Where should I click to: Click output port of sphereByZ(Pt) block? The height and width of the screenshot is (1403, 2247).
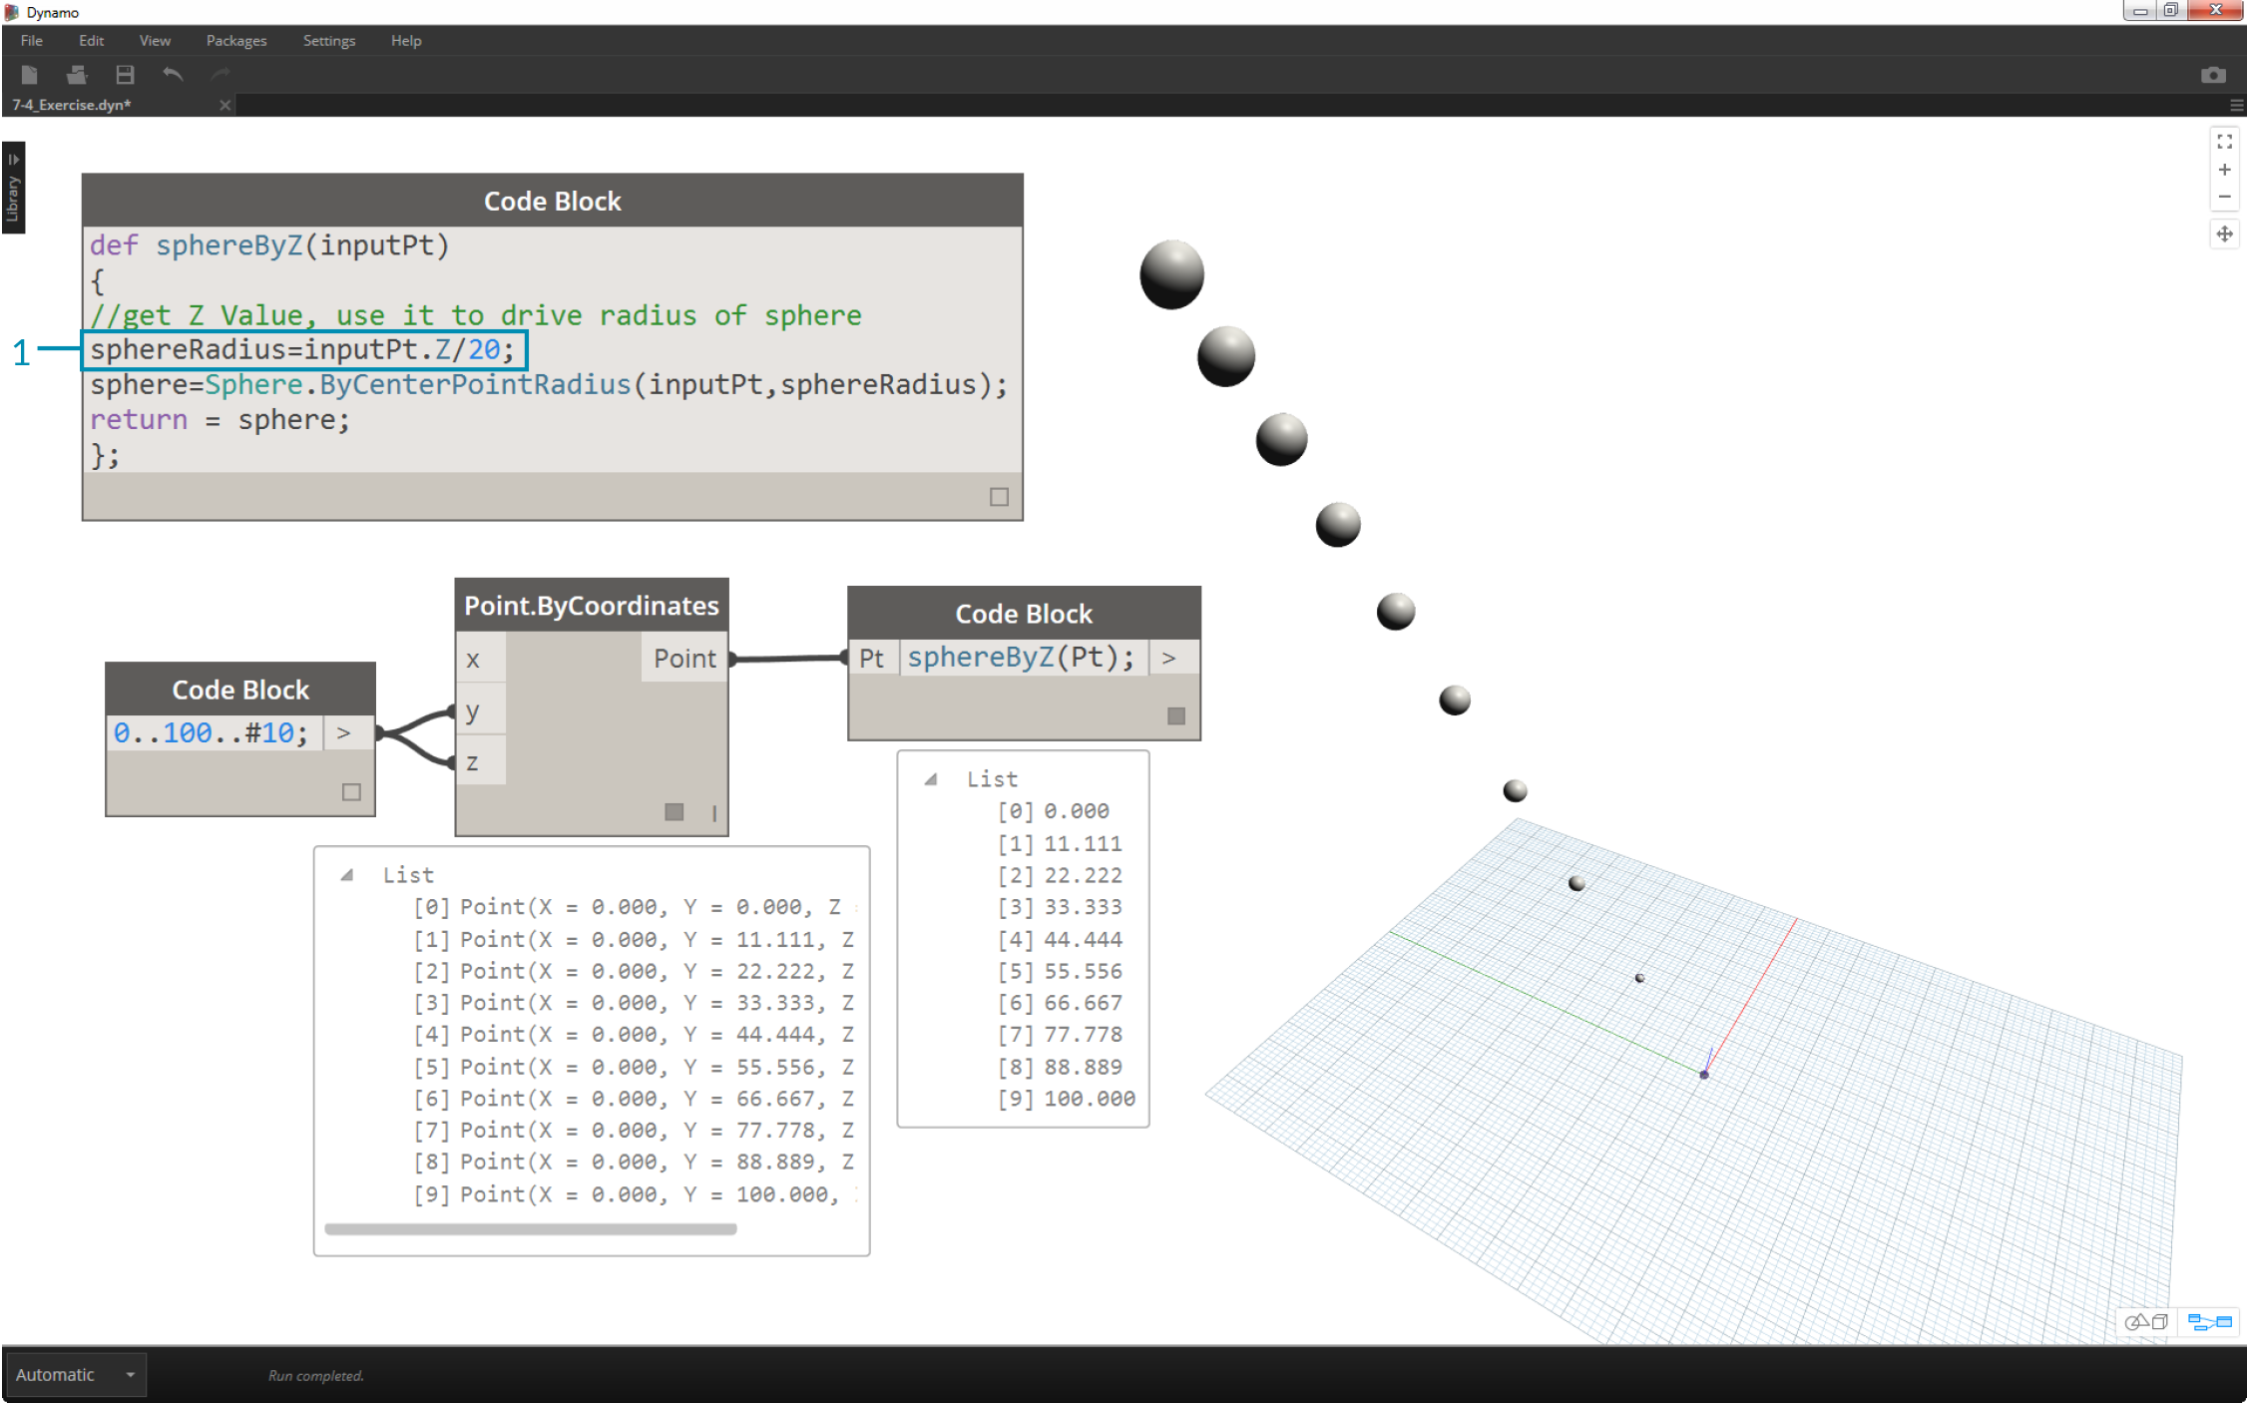coord(1171,658)
